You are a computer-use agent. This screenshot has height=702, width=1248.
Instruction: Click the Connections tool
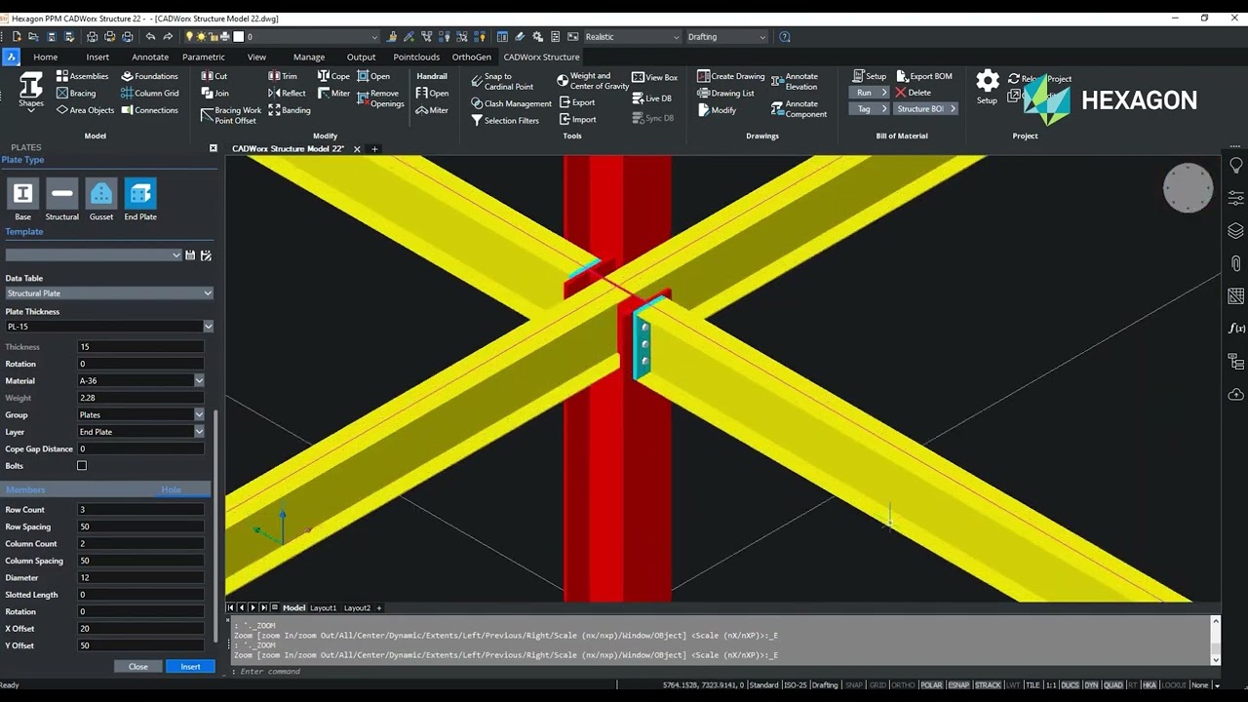coord(149,110)
